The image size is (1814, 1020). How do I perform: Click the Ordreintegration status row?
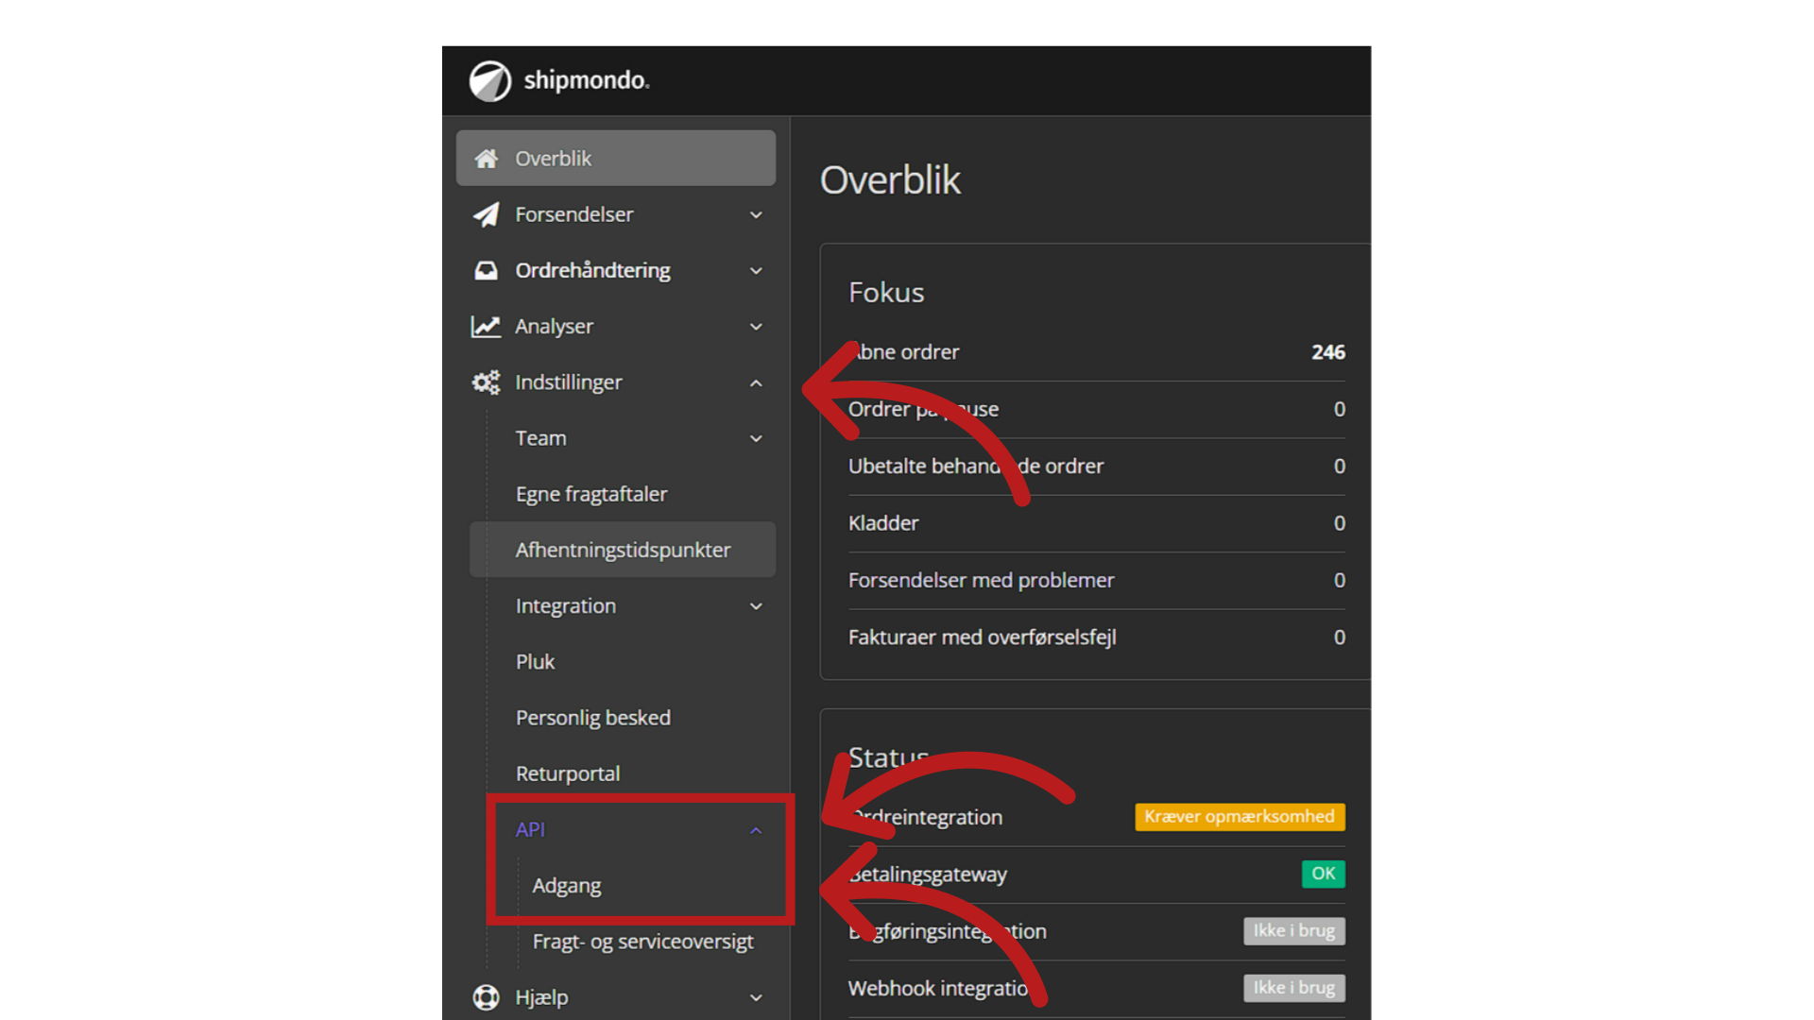click(x=1096, y=817)
